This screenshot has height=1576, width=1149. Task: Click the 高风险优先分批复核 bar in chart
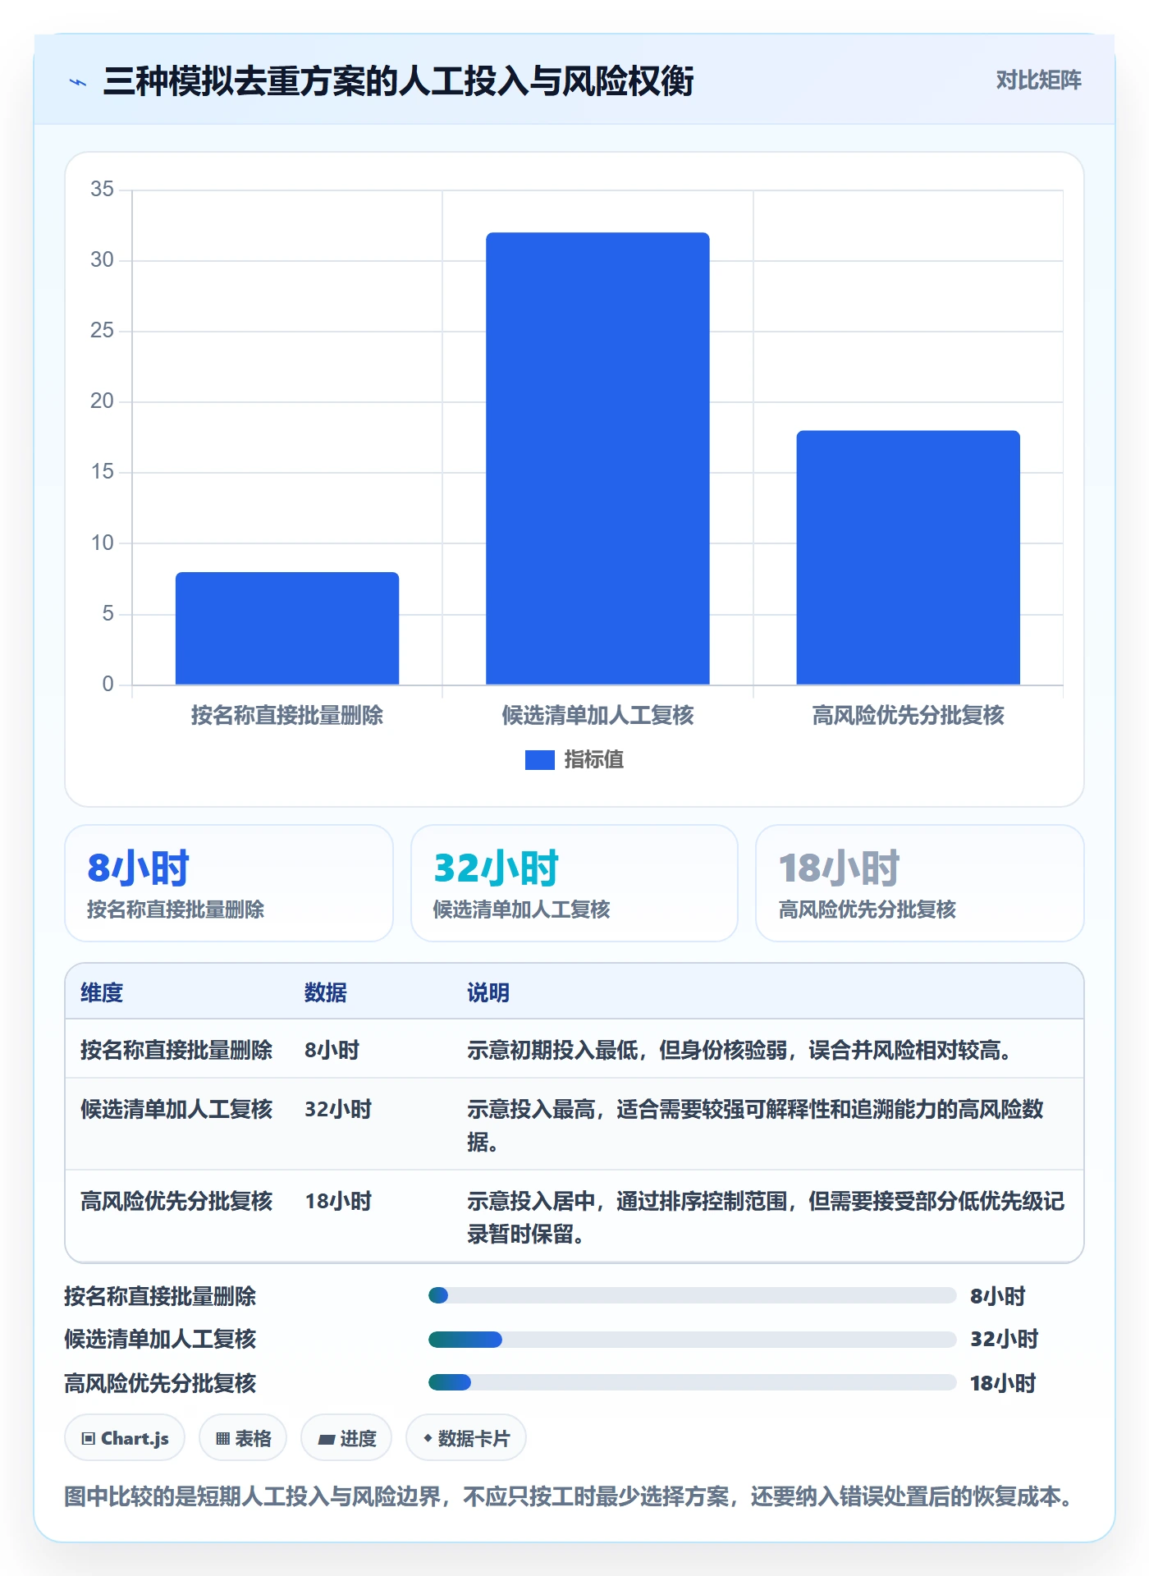pyautogui.click(x=909, y=557)
